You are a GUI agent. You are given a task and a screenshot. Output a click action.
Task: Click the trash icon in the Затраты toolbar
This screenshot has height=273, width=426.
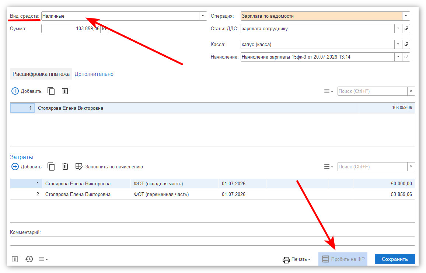pyautogui.click(x=65, y=167)
